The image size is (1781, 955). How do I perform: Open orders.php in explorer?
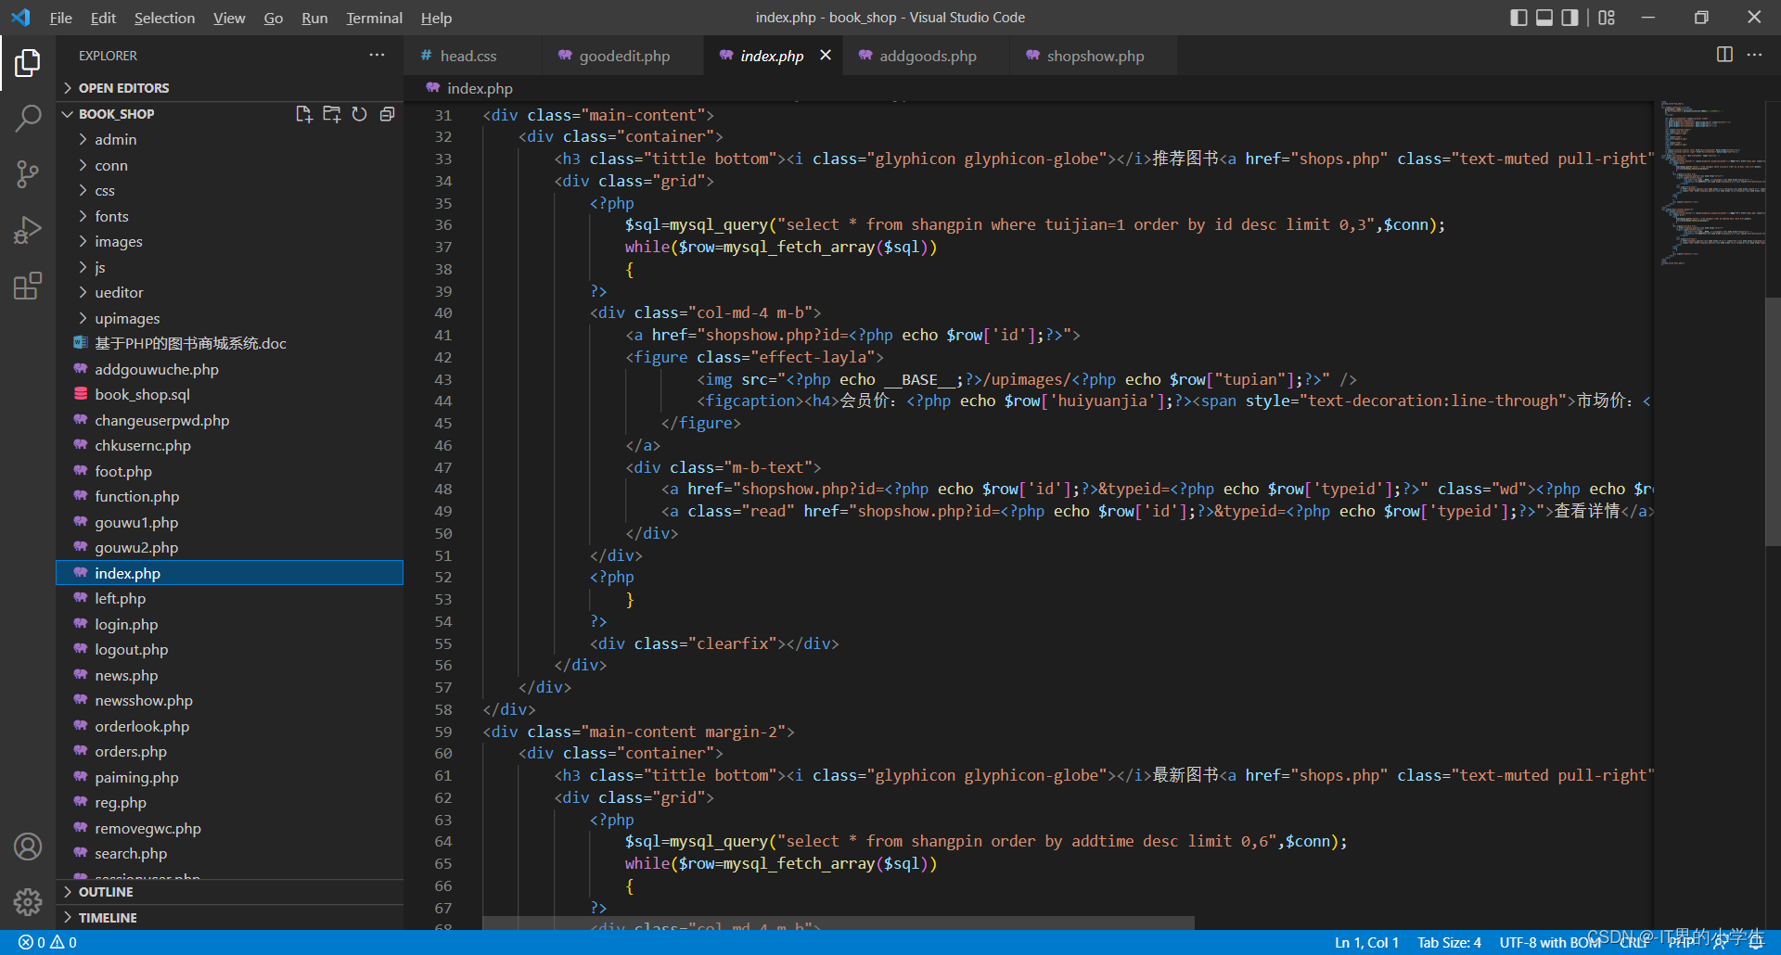tap(131, 751)
